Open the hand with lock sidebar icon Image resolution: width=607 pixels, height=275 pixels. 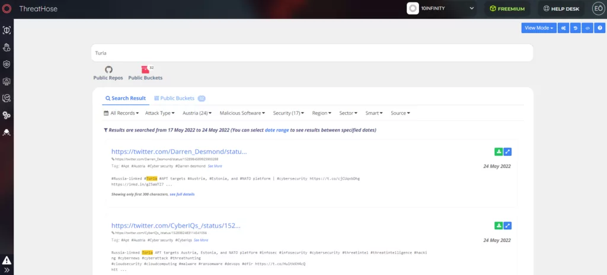pos(7,47)
